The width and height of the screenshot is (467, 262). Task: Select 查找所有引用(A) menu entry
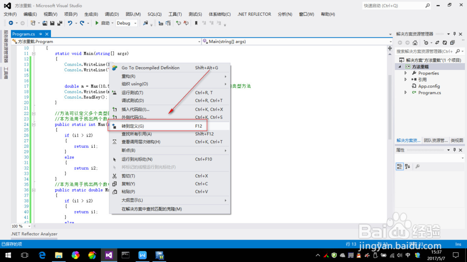[170, 134]
